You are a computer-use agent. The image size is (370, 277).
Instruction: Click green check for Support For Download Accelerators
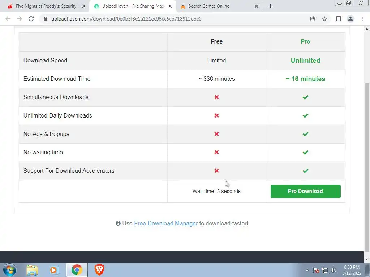click(305, 171)
